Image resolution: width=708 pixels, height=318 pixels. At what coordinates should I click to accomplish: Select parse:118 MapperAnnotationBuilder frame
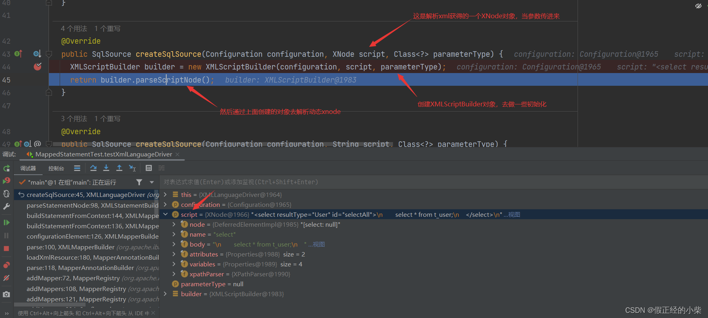tap(87, 268)
